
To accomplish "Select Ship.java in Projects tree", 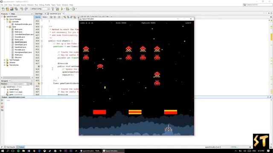I will click(x=18, y=57).
